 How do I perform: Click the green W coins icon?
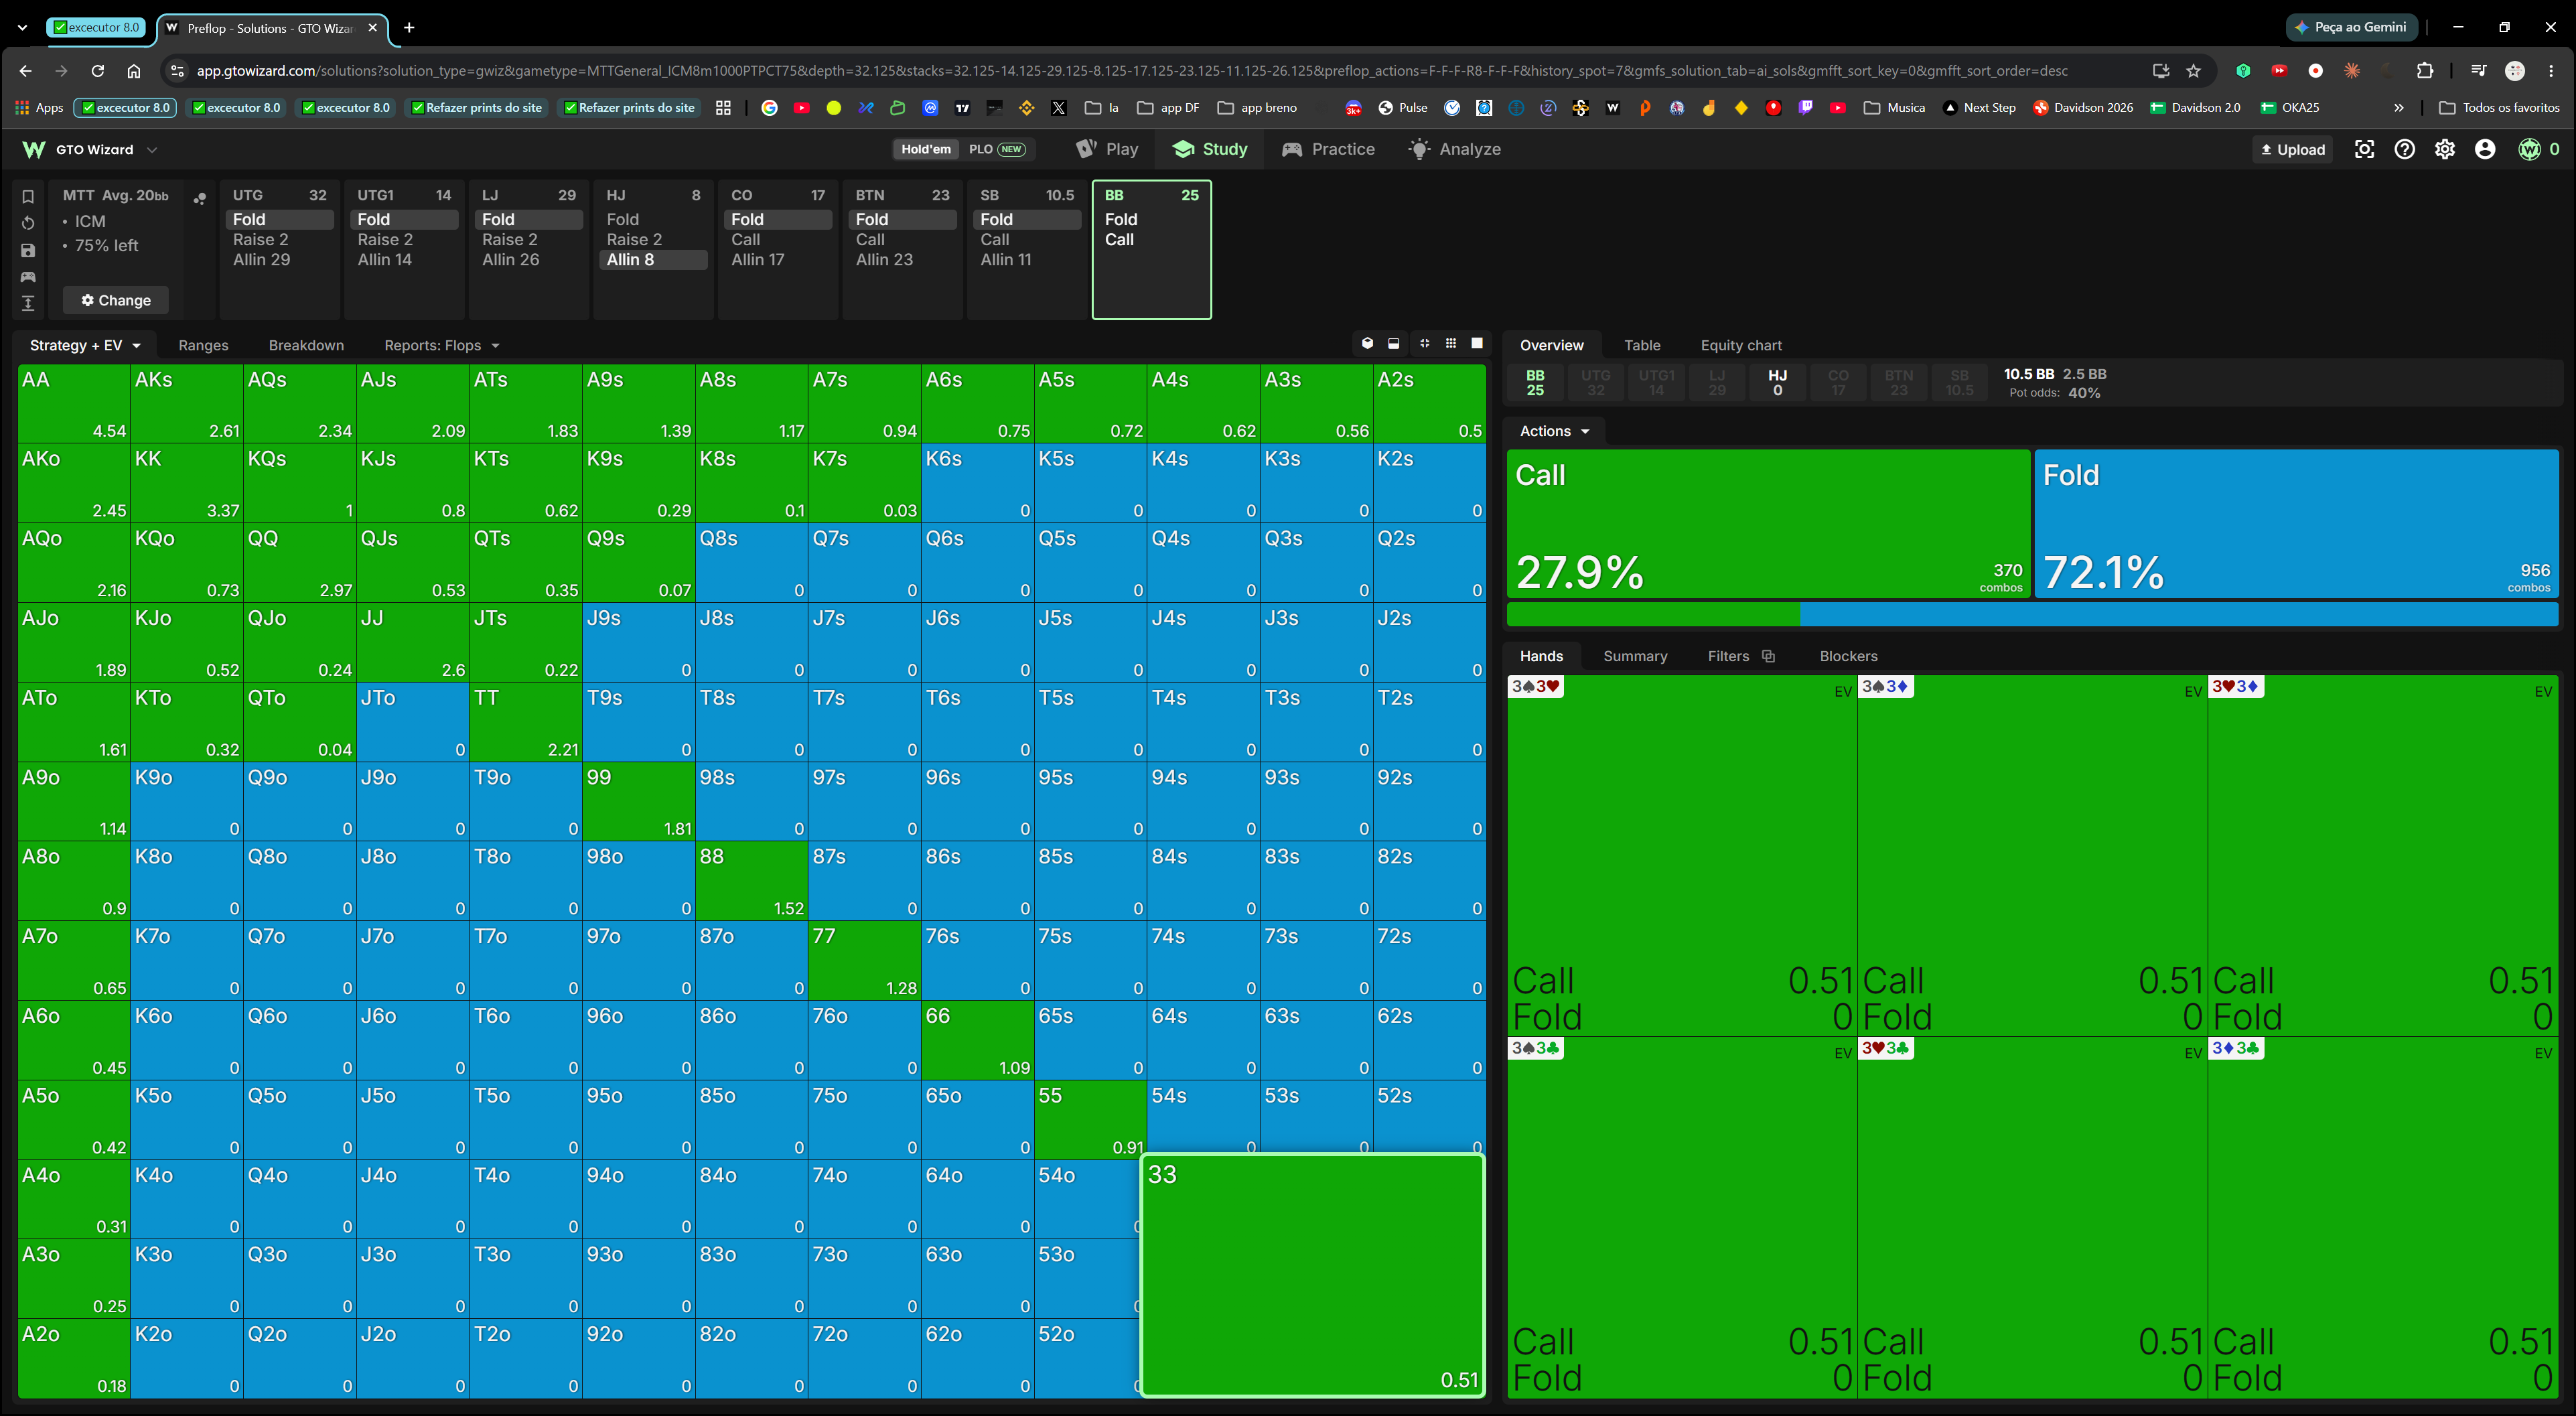[2529, 149]
